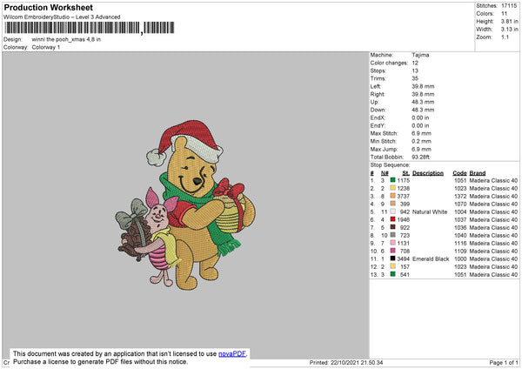Screen dimensions: 522x369
Task: Pick the yellow swatch with 157 stitches
Action: [393, 266]
